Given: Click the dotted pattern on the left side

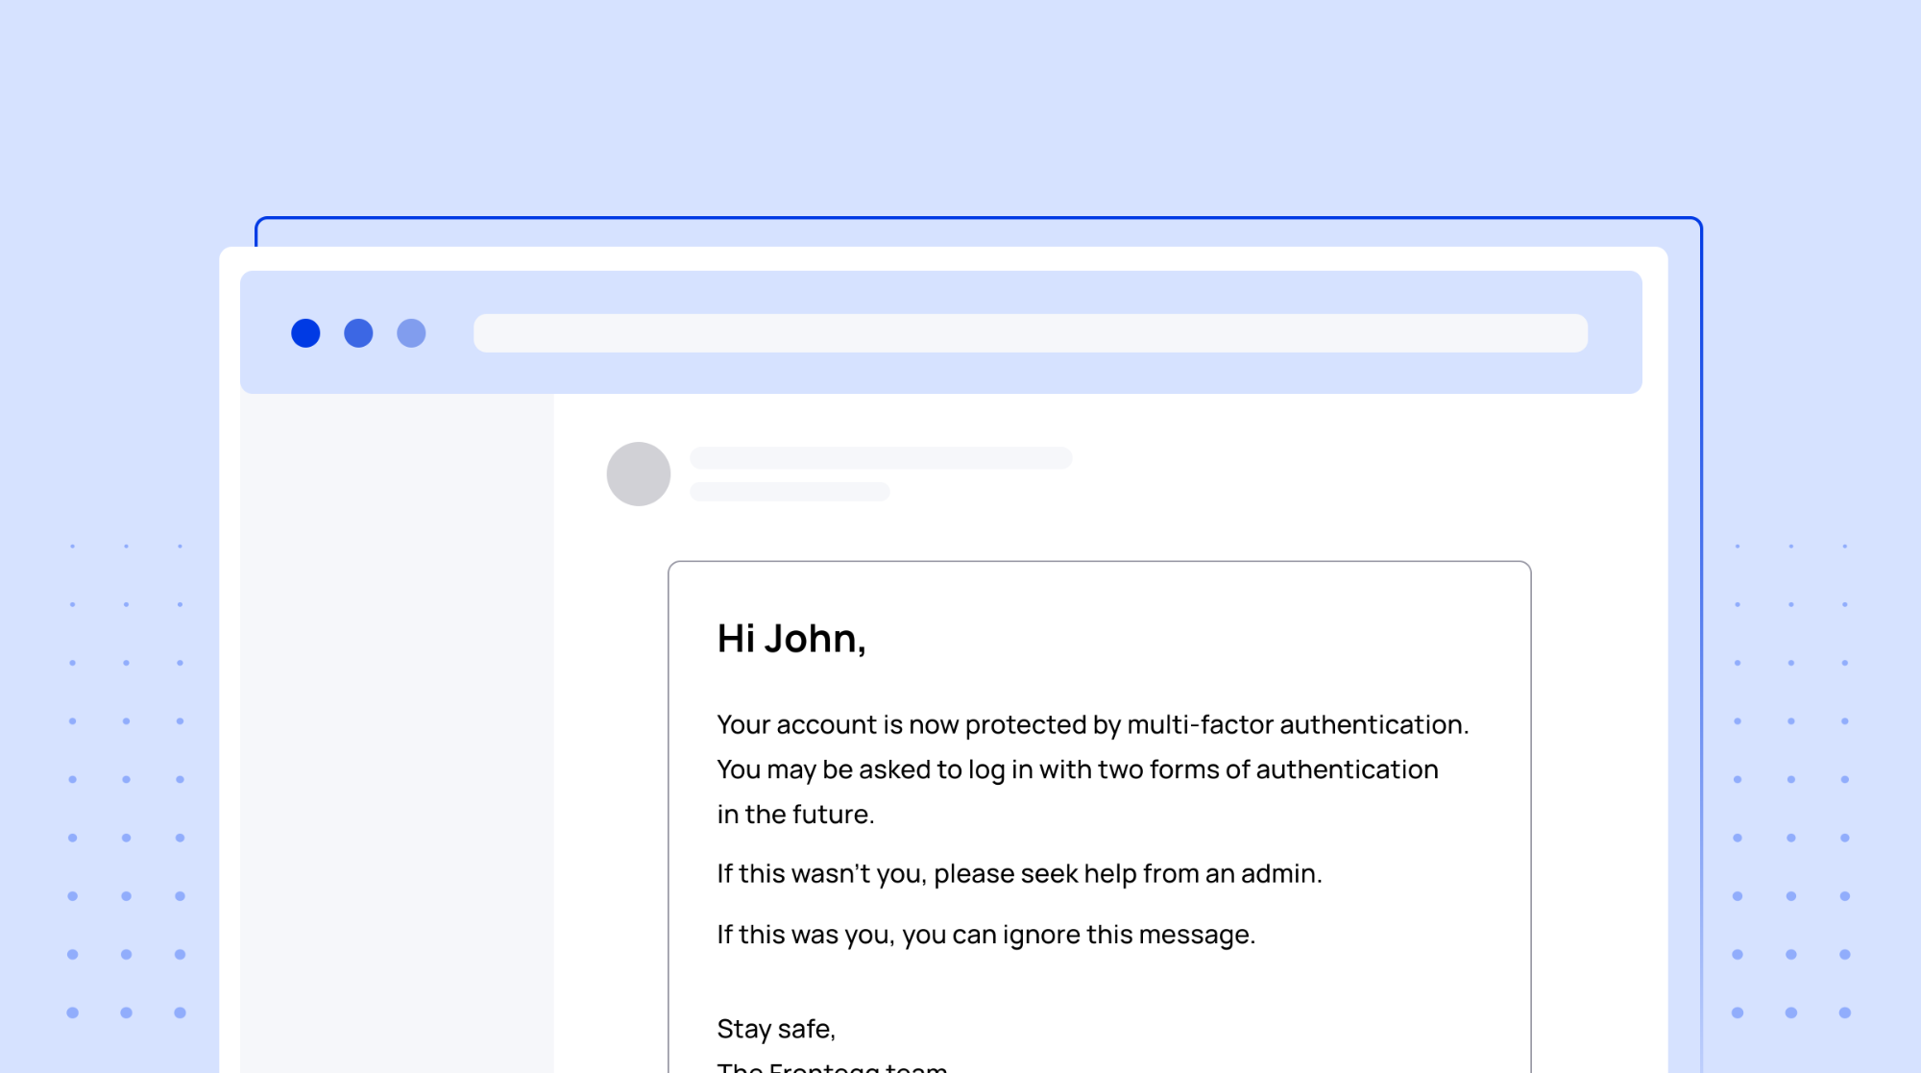Looking at the screenshot, I should [126, 779].
